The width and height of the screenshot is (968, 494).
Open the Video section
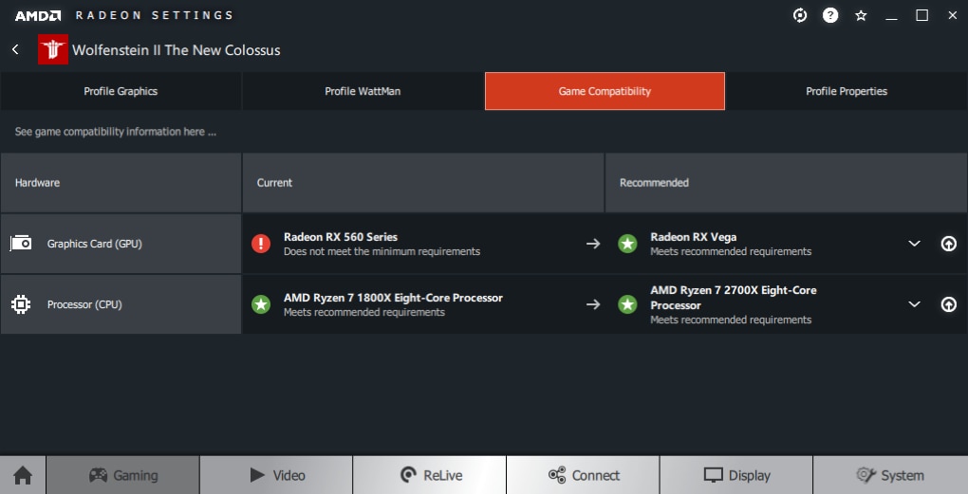276,475
